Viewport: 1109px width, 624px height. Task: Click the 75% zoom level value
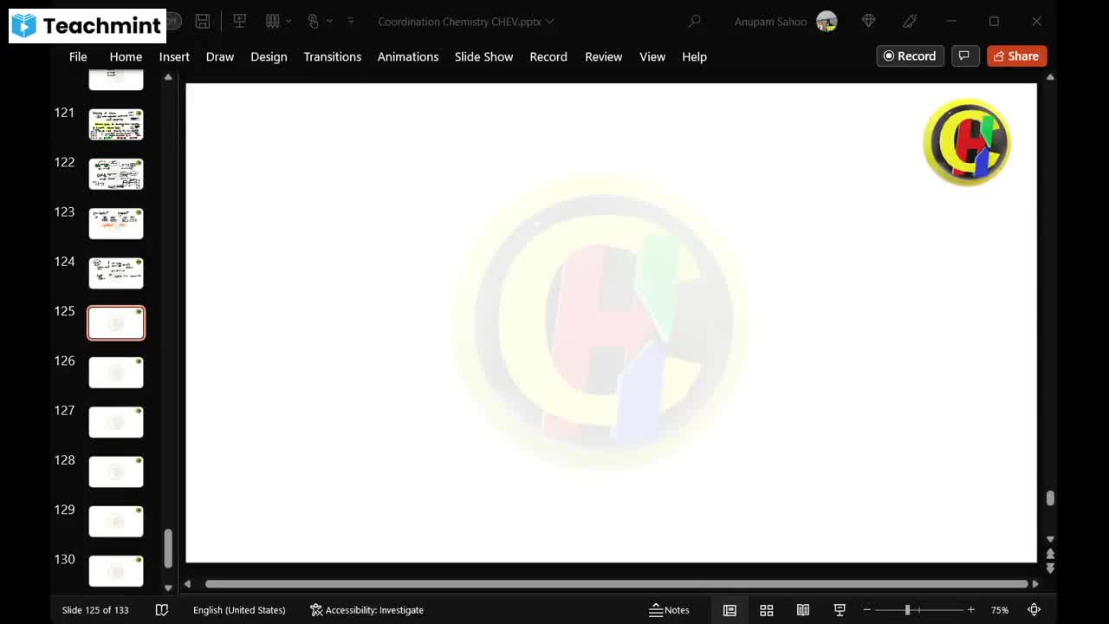tap(1000, 610)
